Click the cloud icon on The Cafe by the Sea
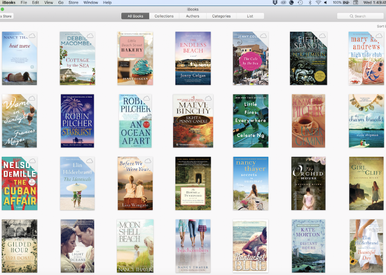 point(264,36)
